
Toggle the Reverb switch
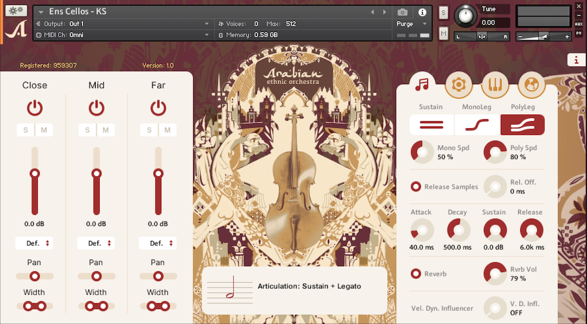tap(416, 274)
